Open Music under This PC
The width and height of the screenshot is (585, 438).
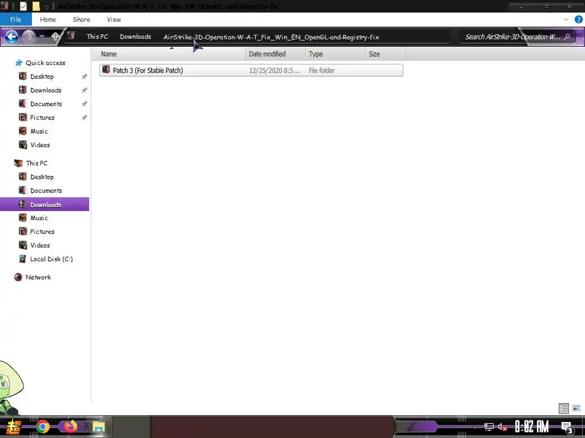(39, 218)
